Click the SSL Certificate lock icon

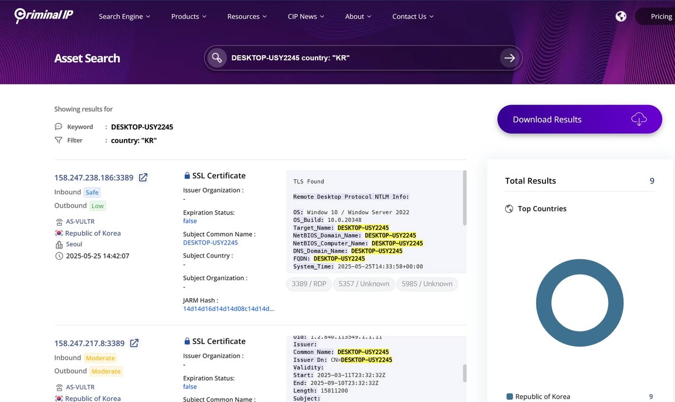click(187, 175)
